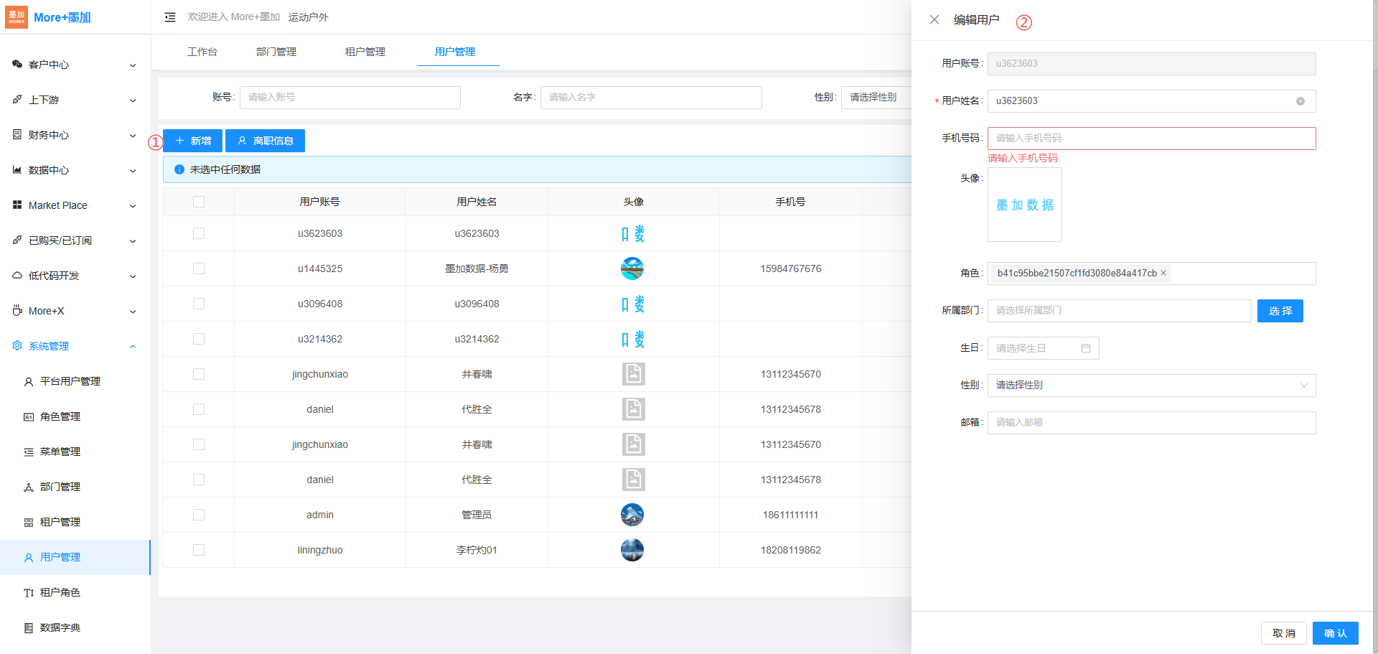
Task: Open 数据字典 in the sidebar
Action: click(60, 627)
